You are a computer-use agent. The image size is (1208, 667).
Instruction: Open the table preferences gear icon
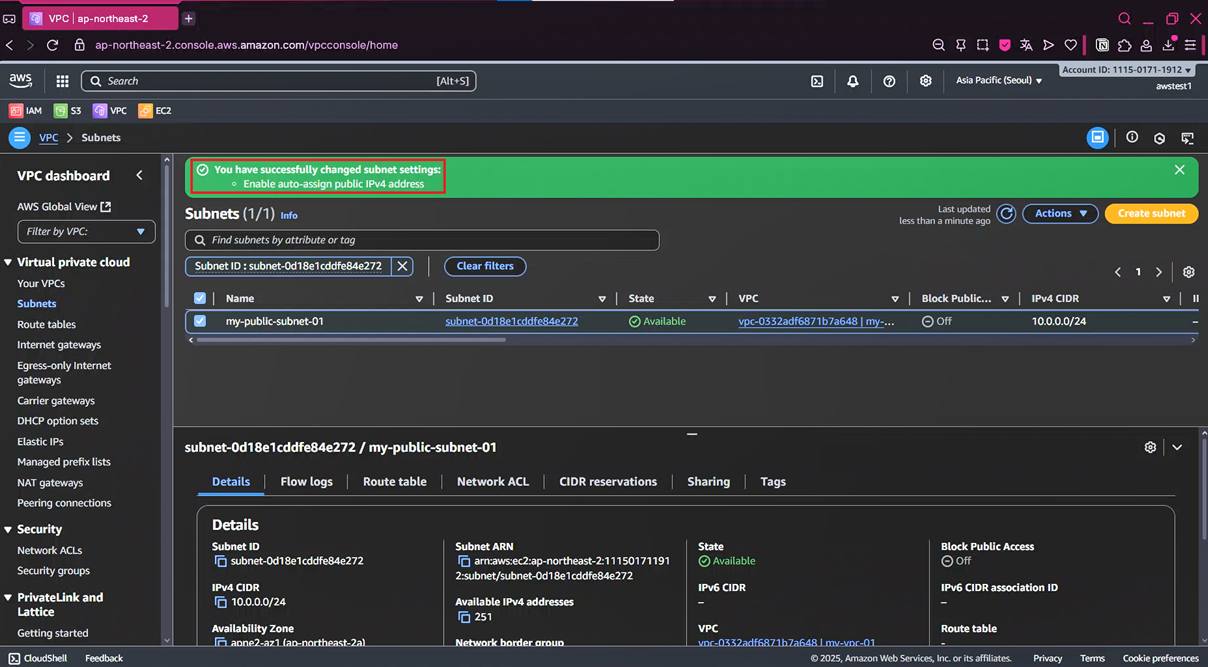1188,272
